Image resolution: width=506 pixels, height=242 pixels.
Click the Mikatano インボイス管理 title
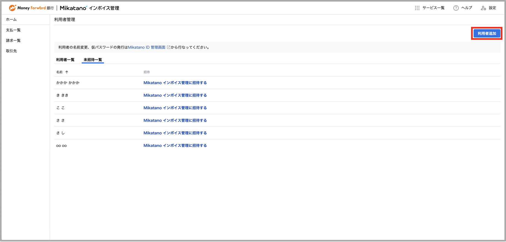pos(89,8)
